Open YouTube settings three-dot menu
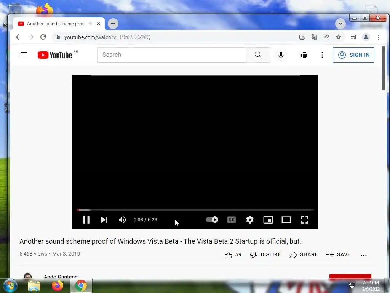Viewport: 390px width, 293px height. 322,55
